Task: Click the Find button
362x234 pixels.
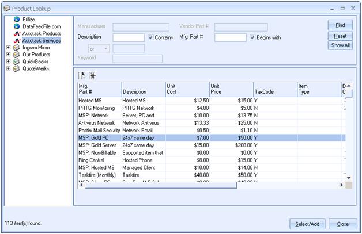Action: (x=340, y=25)
